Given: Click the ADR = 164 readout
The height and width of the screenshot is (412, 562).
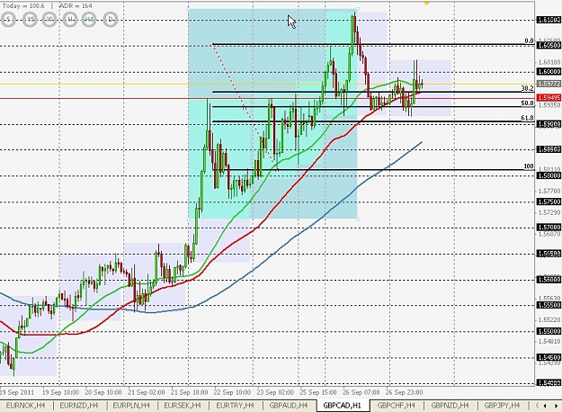Looking at the screenshot, I should 76,5.
